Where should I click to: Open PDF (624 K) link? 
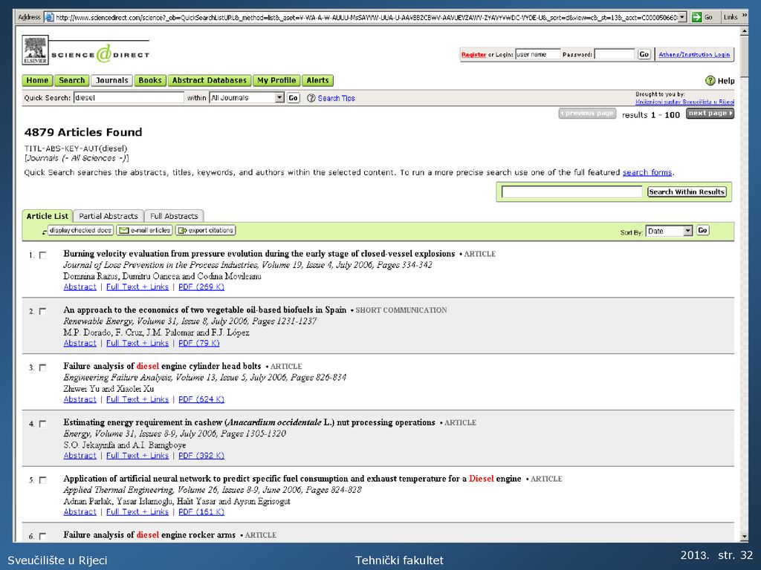(x=201, y=399)
